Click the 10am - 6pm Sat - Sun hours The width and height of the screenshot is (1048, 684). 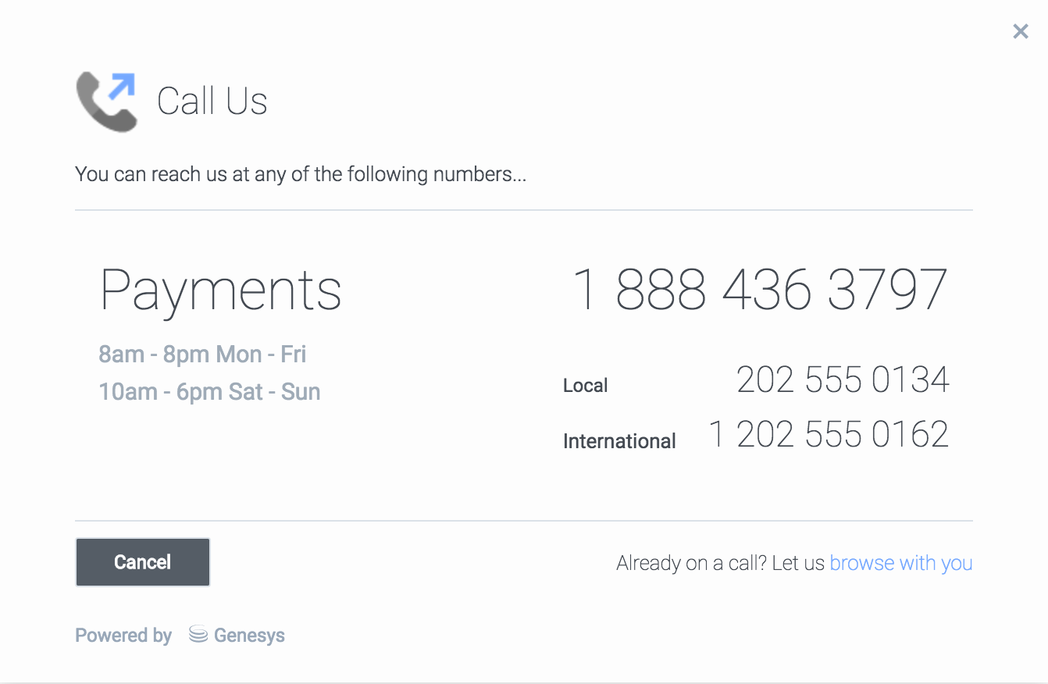pos(209,391)
